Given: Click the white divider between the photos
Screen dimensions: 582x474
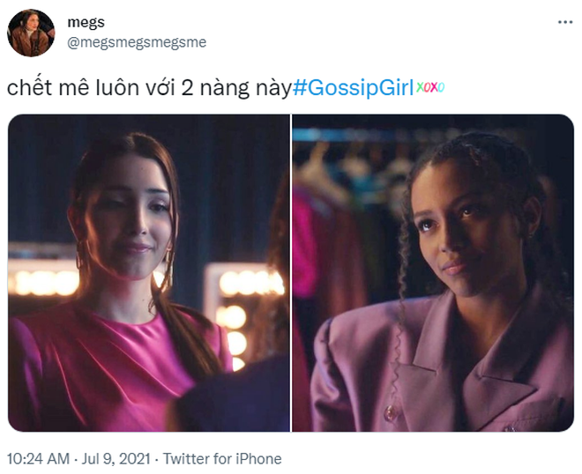Looking at the screenshot, I should point(291,273).
